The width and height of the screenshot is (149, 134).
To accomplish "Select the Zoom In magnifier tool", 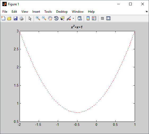I will point(38,18).
